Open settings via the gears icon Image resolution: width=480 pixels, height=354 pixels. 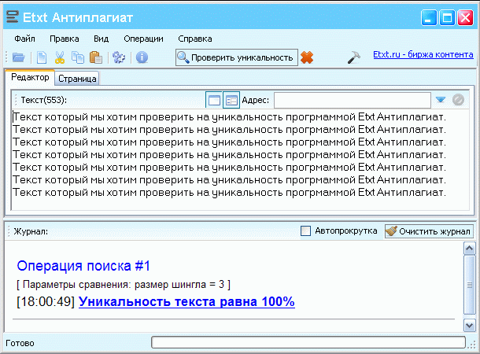119,57
